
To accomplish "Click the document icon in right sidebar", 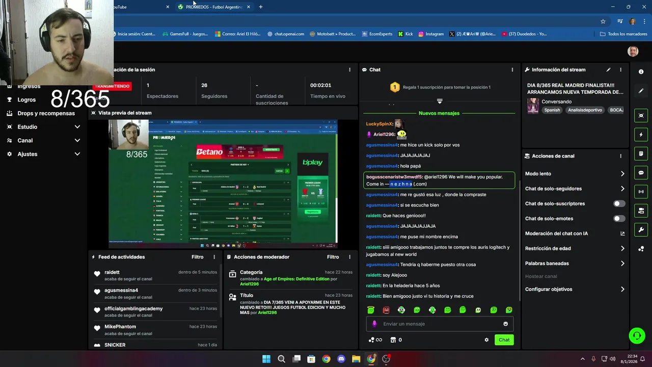I will 641,154.
